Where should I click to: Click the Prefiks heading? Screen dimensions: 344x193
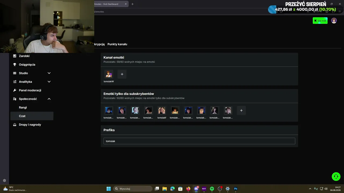tap(109, 130)
